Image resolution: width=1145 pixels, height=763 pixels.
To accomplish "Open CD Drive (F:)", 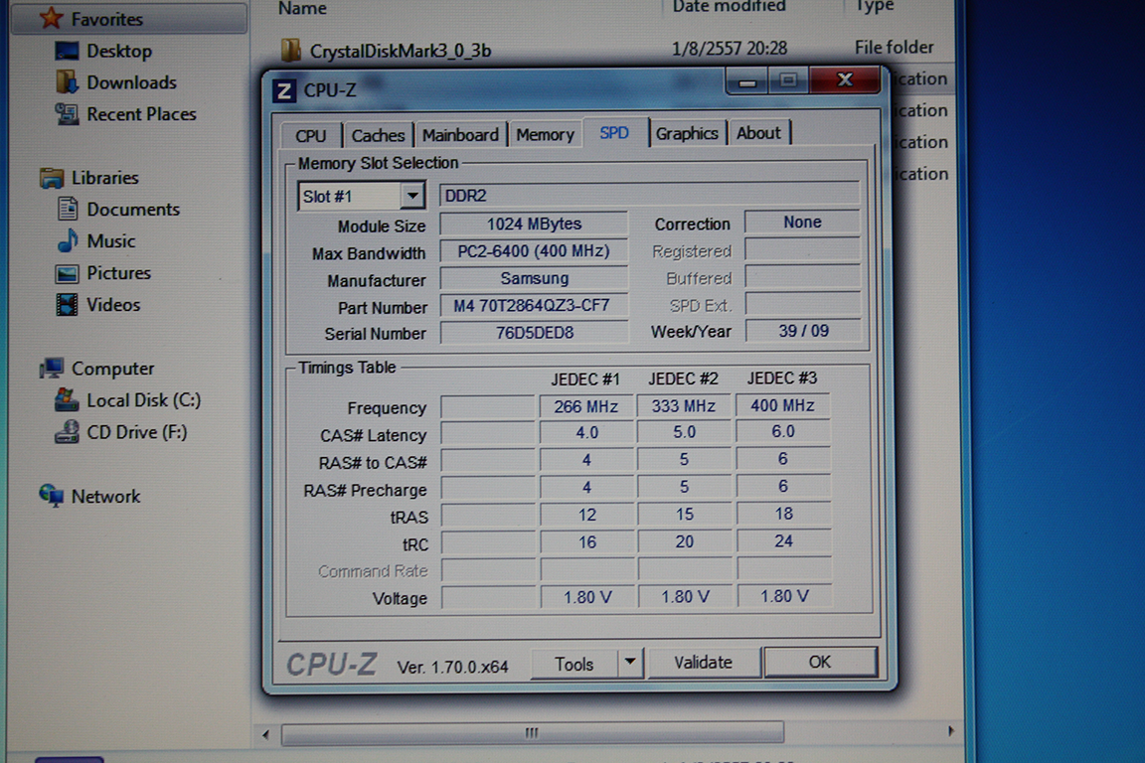I will pos(136,432).
